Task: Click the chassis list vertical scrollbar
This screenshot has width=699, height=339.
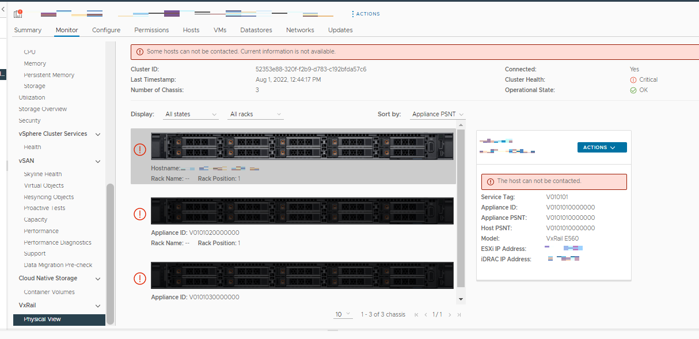Action: 461,208
